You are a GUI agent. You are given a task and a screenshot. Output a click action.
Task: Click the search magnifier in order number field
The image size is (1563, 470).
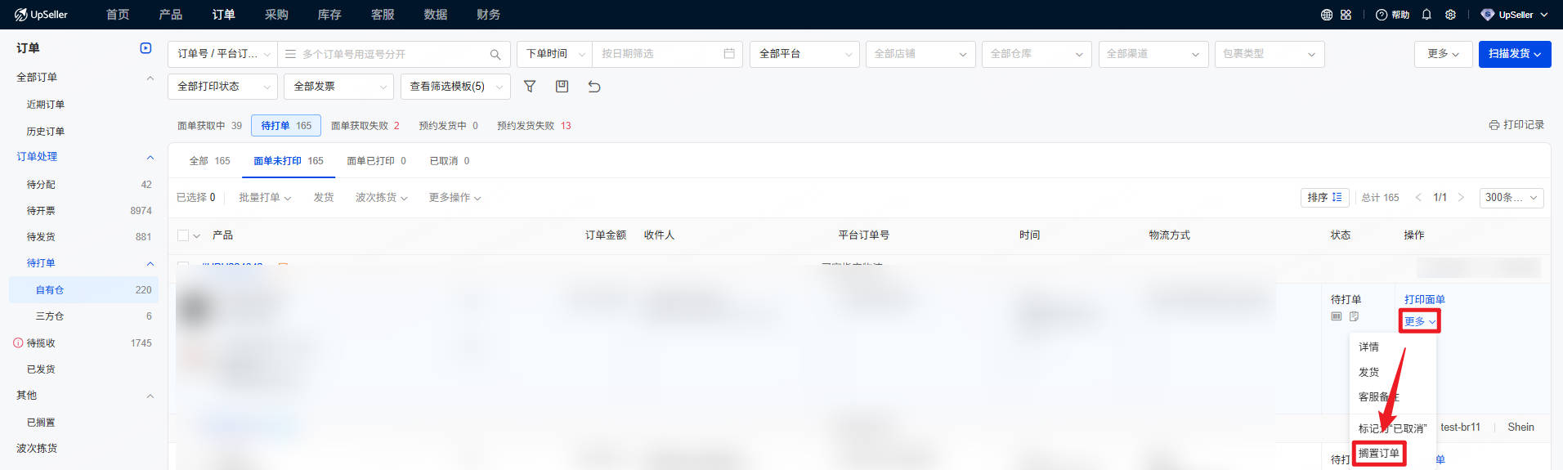pos(495,55)
